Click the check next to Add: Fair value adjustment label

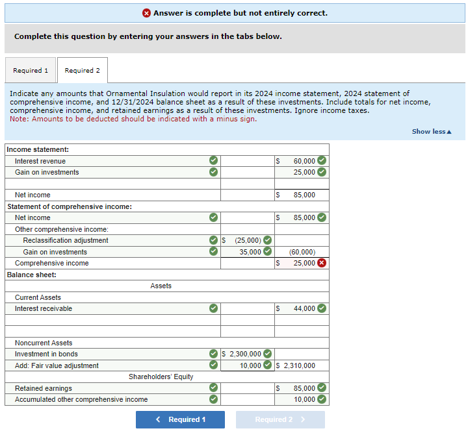click(x=213, y=365)
